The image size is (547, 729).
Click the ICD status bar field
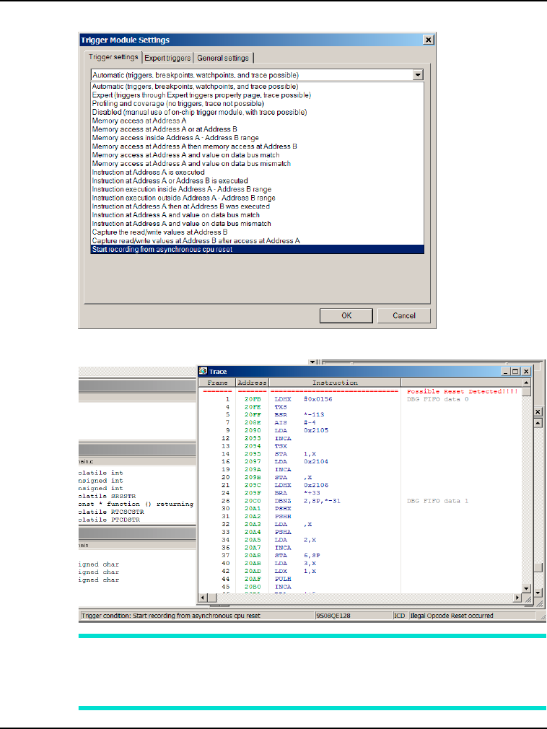pyautogui.click(x=399, y=616)
